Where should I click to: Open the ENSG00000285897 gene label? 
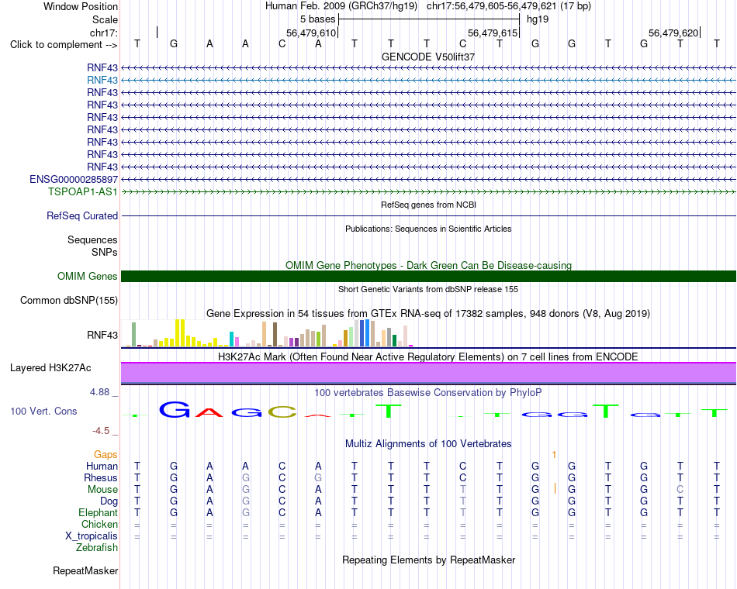(x=74, y=180)
